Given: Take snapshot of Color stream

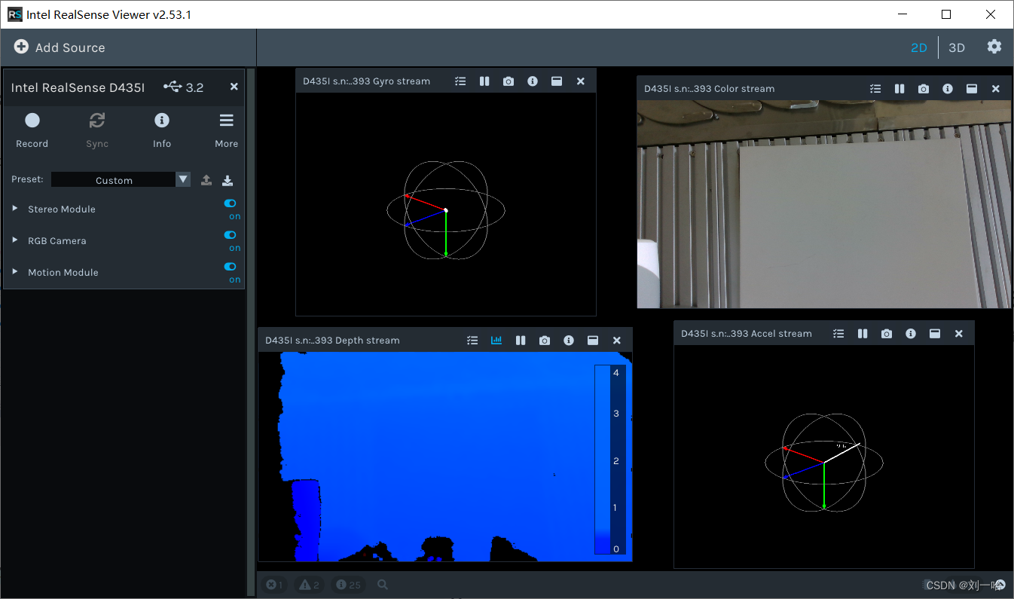Looking at the screenshot, I should tap(924, 89).
